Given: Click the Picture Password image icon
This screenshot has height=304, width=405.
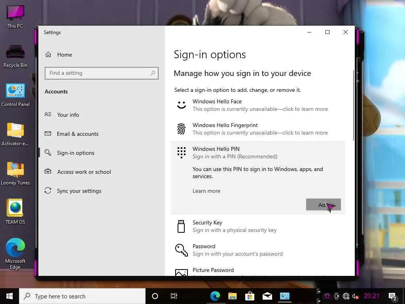Looking at the screenshot, I should (181, 272).
